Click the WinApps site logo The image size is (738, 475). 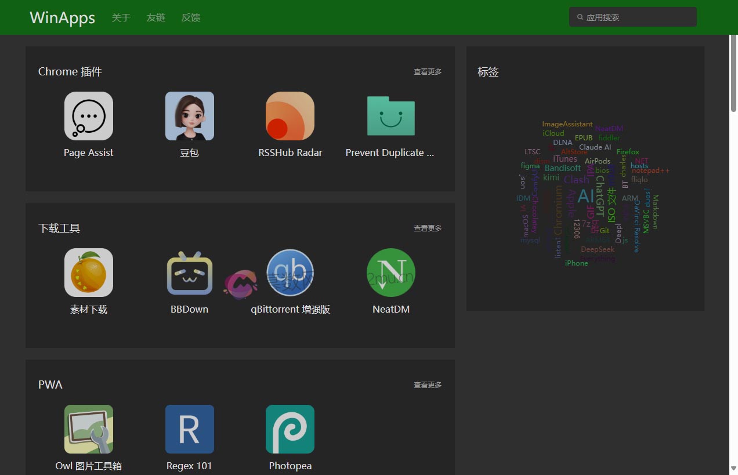tap(62, 18)
